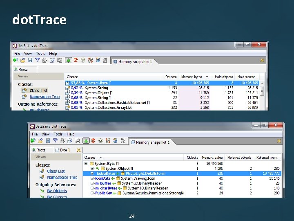Expand m_charBytes BinaryReader node
The height and width of the screenshot is (221, 294).
click(x=92, y=188)
